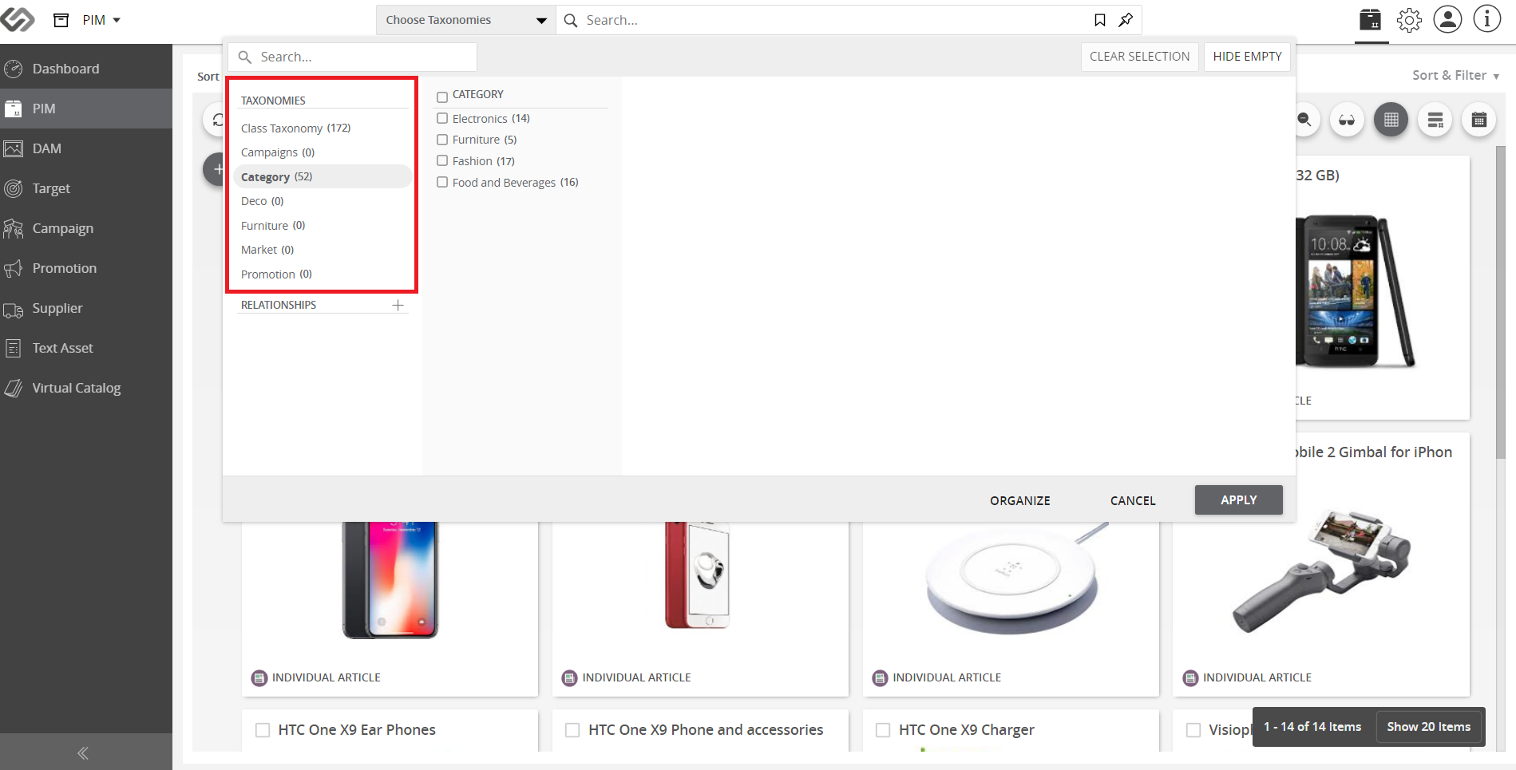This screenshot has height=770, width=1516.
Task: Click the Text Asset document icon
Action: [x=13, y=348]
